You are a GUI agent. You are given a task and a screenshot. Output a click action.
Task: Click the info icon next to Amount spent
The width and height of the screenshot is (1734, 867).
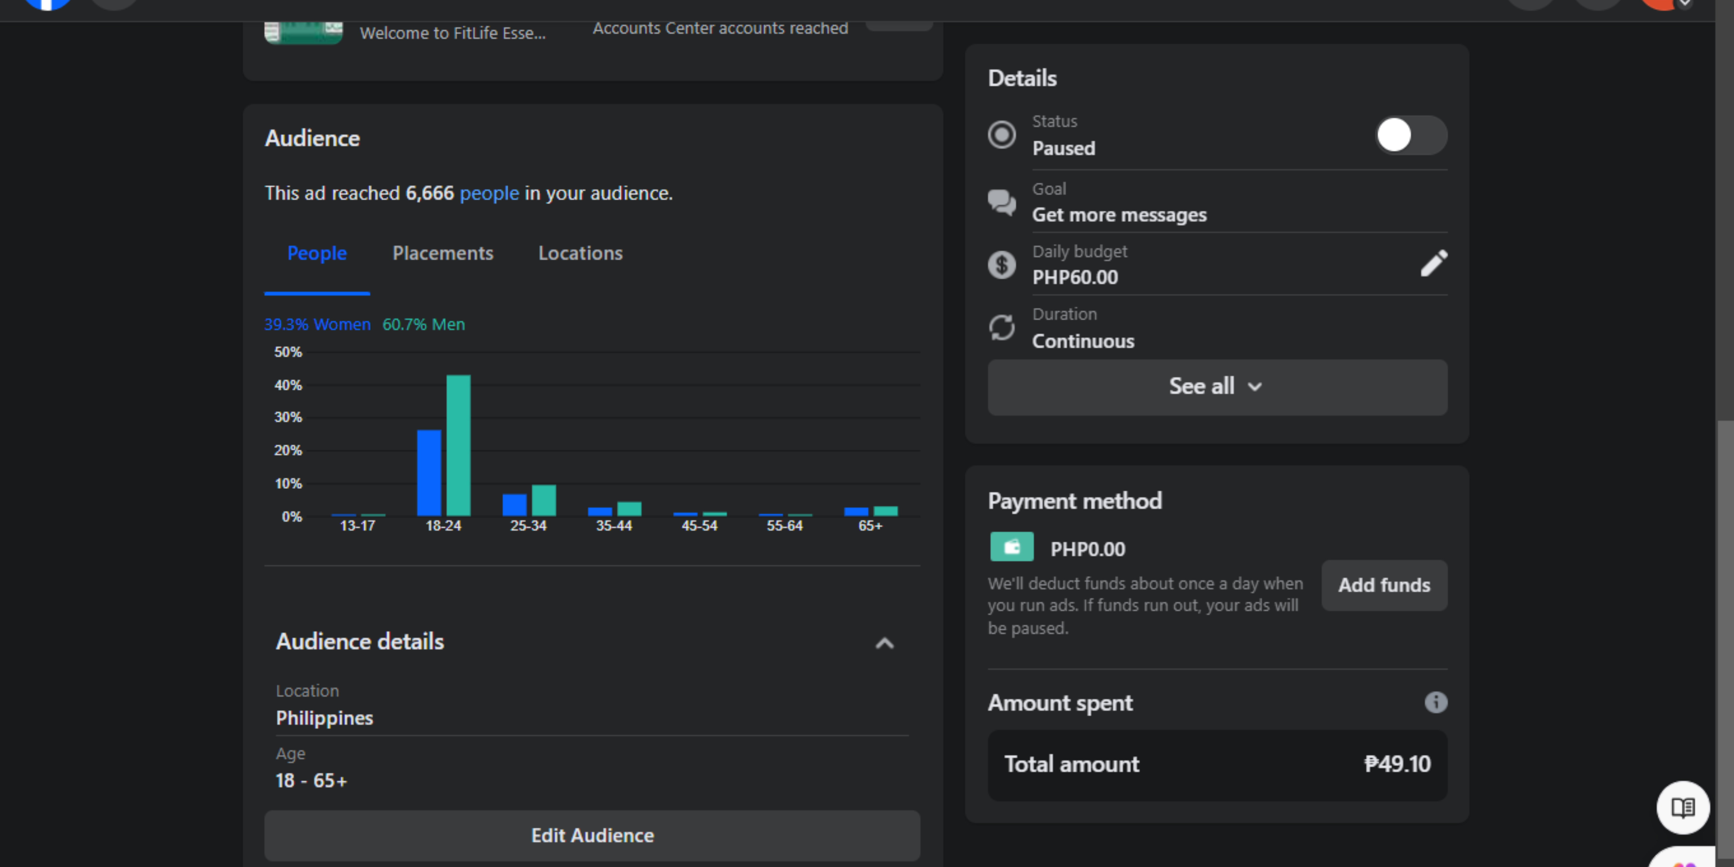(1435, 702)
